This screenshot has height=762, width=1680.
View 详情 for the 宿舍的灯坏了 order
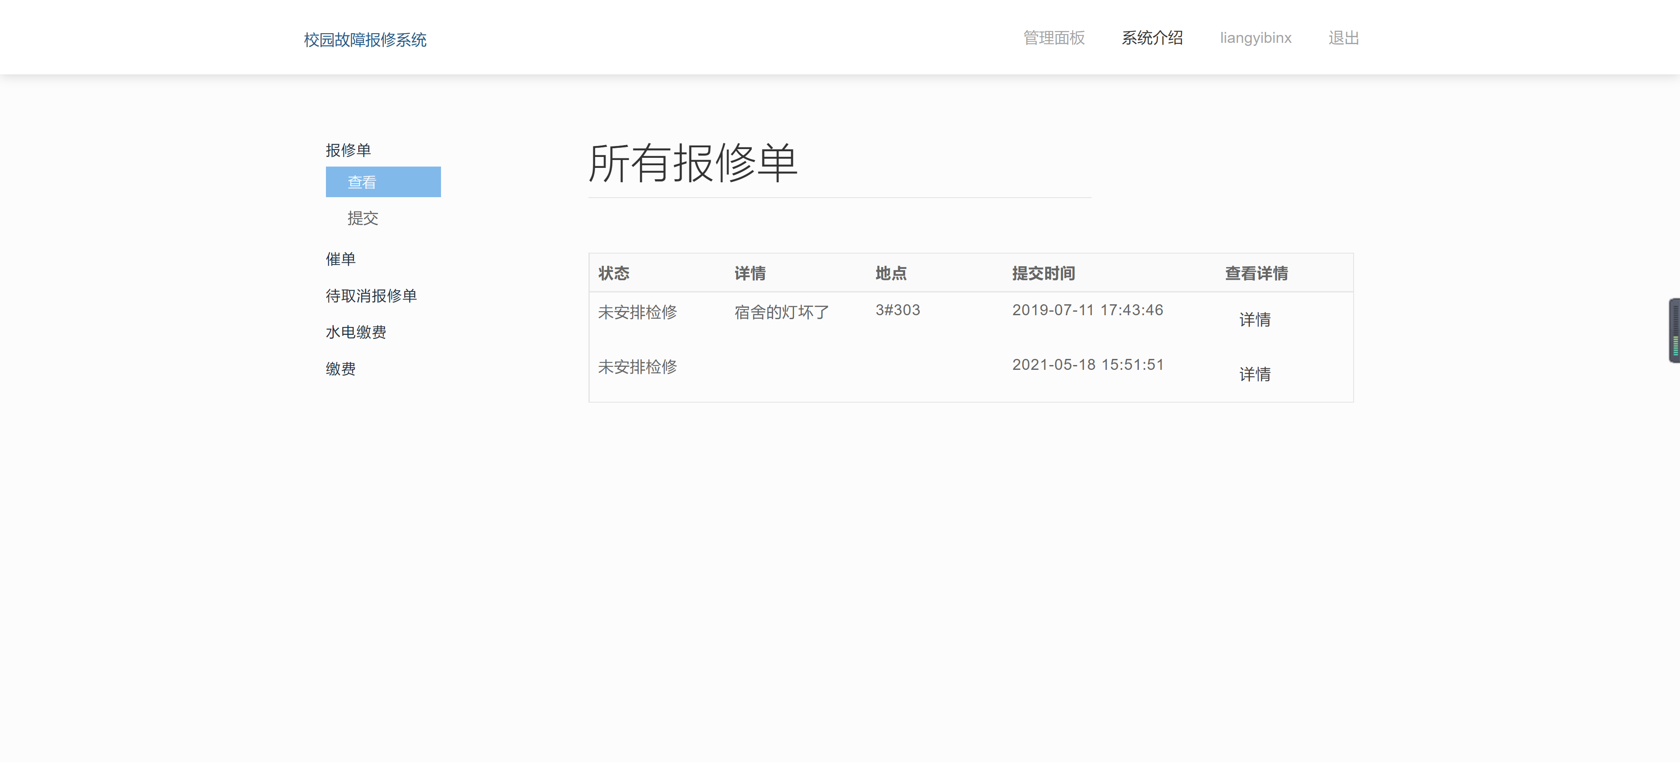[1255, 319]
